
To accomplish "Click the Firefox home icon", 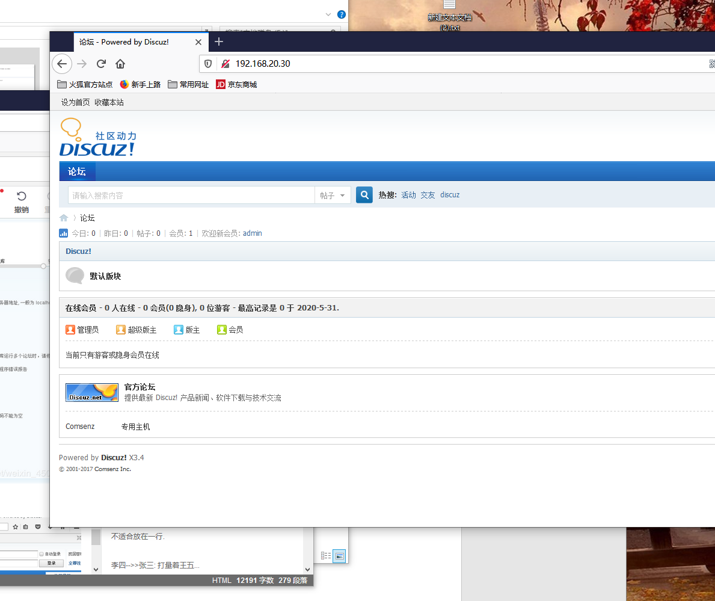I will [120, 64].
